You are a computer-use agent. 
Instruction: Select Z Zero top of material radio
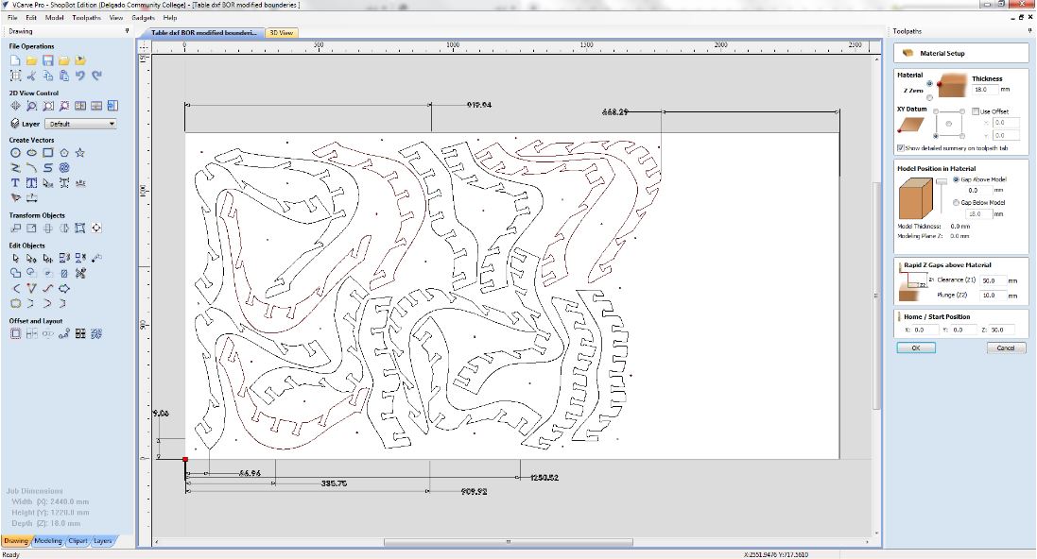click(x=930, y=83)
